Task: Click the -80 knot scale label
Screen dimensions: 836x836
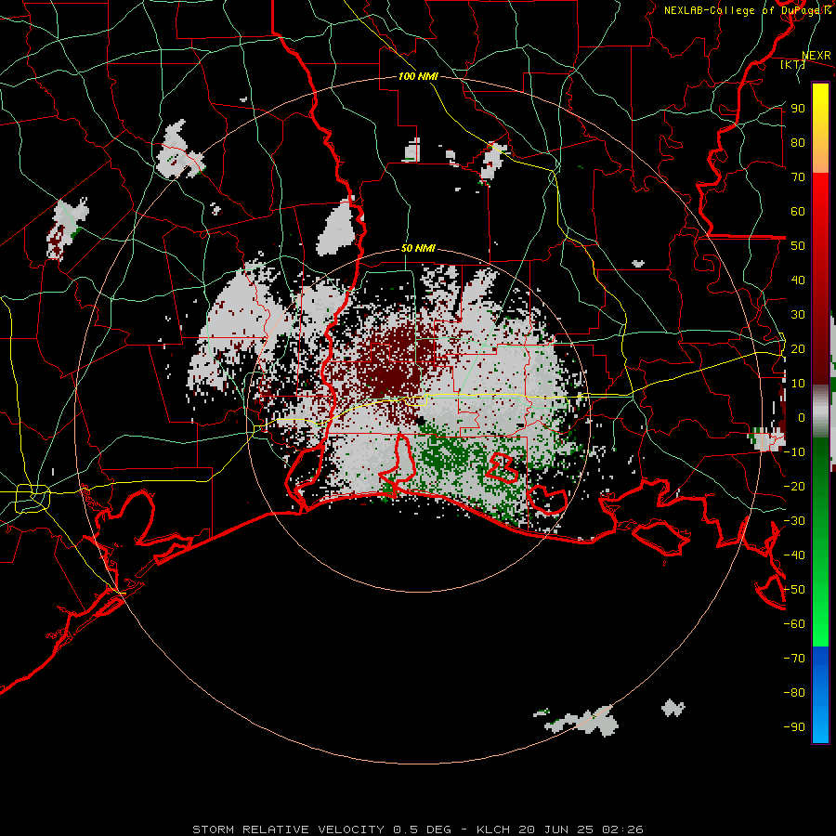Action: tap(795, 693)
